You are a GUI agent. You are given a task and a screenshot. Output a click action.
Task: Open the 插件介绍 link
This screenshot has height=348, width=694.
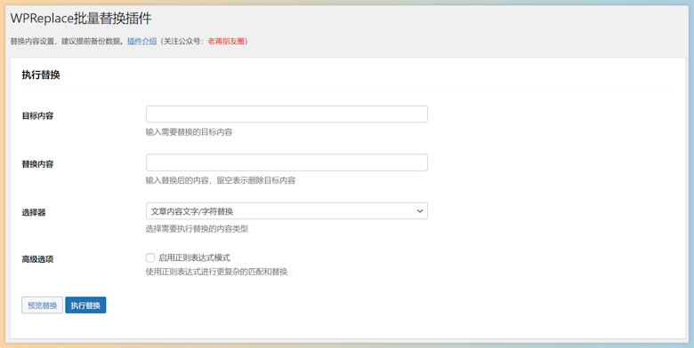[x=141, y=42]
